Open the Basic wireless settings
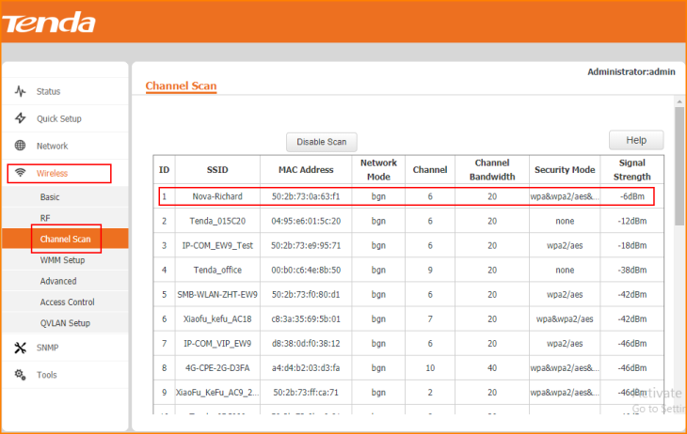This screenshot has height=434, width=687. (50, 197)
